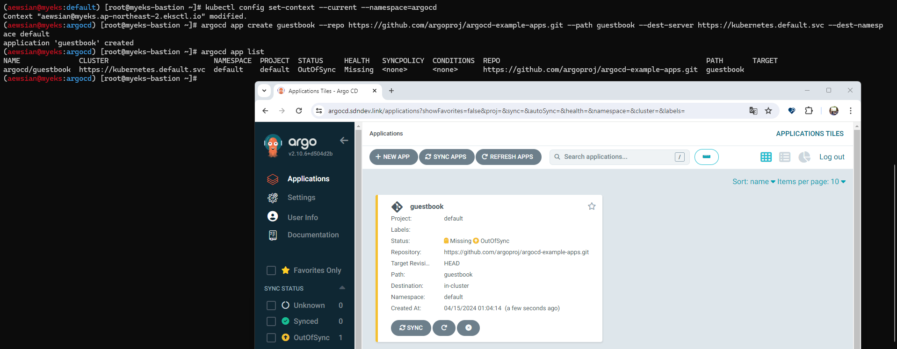Click the SYNC button on the guestbook tile
897x349 pixels.
coord(411,328)
